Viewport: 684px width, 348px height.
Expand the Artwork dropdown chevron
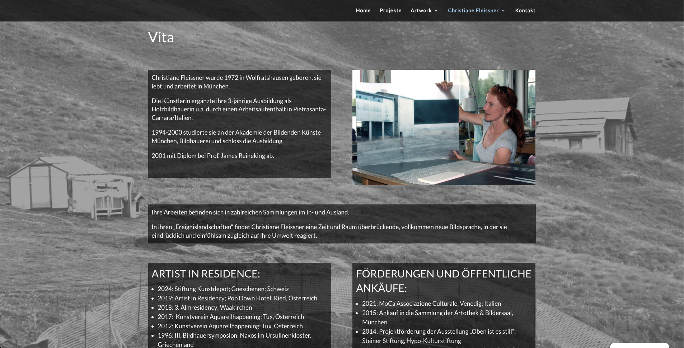click(436, 11)
